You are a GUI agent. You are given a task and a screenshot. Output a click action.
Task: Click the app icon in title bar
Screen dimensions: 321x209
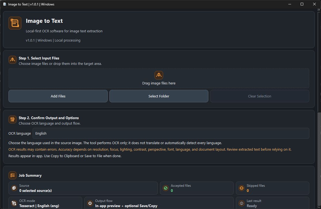click(5, 4)
